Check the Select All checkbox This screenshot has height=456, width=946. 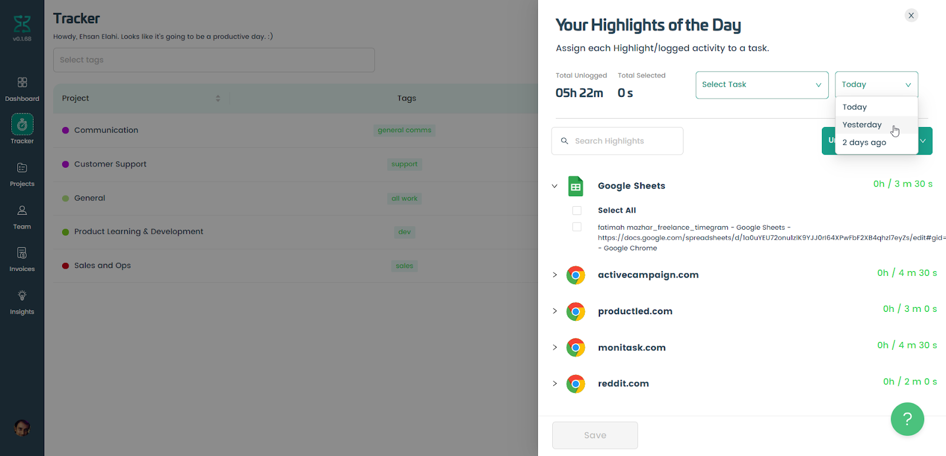[577, 210]
